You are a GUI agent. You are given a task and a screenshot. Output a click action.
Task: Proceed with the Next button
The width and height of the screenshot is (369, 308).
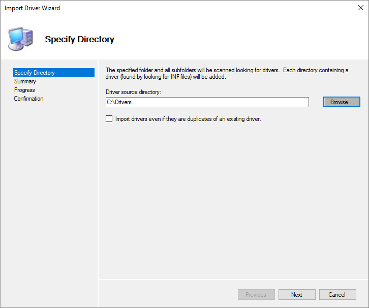pyautogui.click(x=297, y=295)
